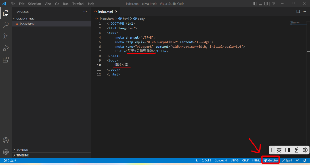
Task: Open the editor More Actions ellipsis
Action: (x=305, y=12)
